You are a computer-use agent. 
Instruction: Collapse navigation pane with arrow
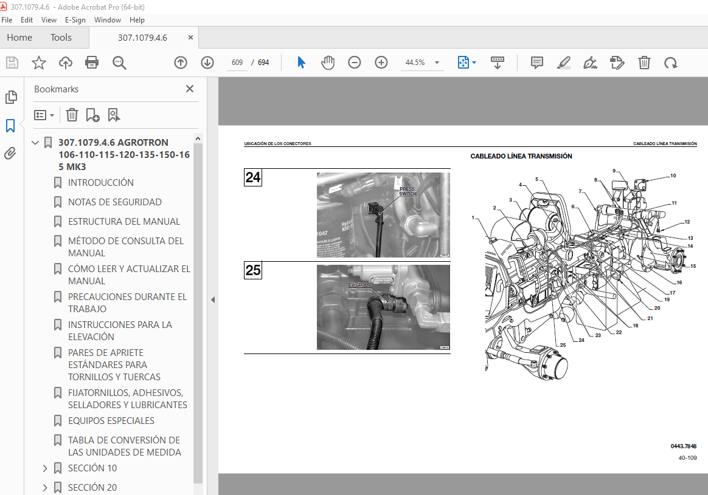click(x=213, y=300)
